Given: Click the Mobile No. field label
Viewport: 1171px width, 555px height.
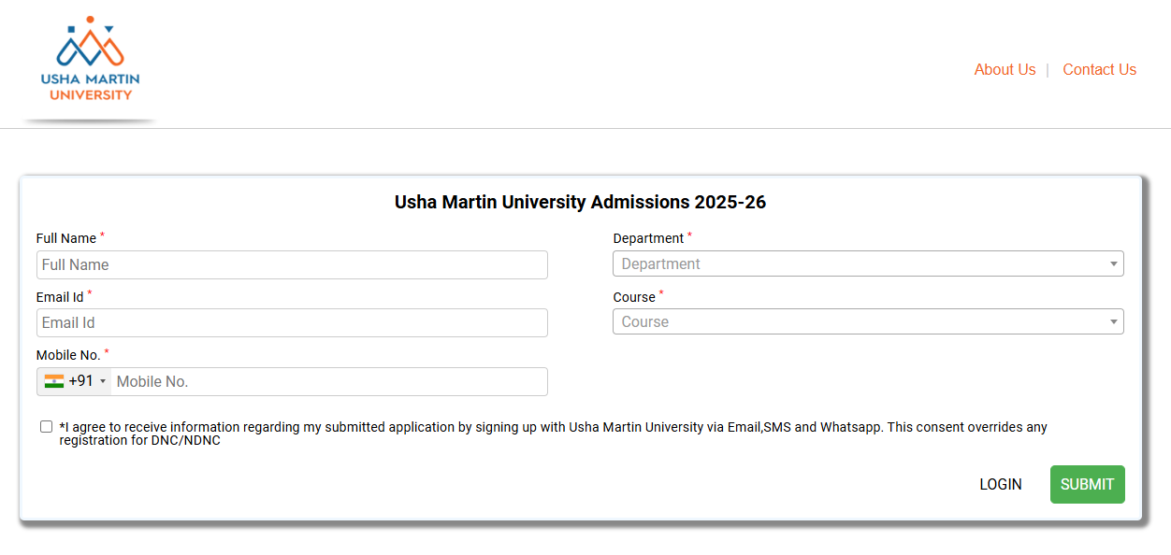Looking at the screenshot, I should pyautogui.click(x=68, y=355).
